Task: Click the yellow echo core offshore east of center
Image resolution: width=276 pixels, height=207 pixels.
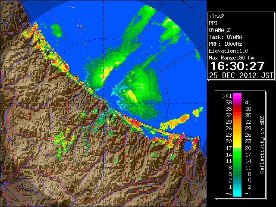Action: (131, 95)
